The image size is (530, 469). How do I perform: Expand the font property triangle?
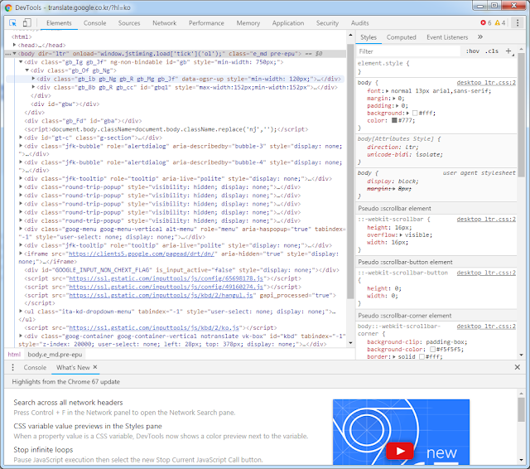point(388,91)
